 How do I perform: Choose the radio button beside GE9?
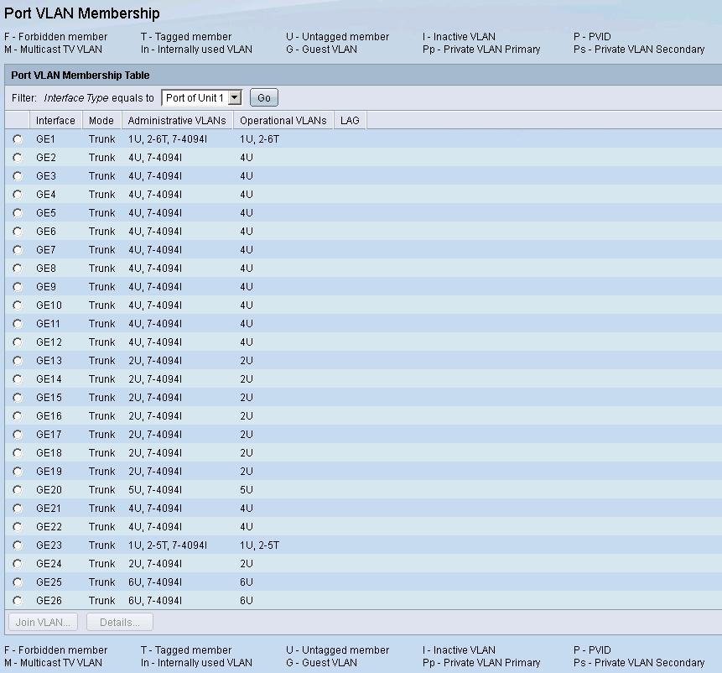18,287
